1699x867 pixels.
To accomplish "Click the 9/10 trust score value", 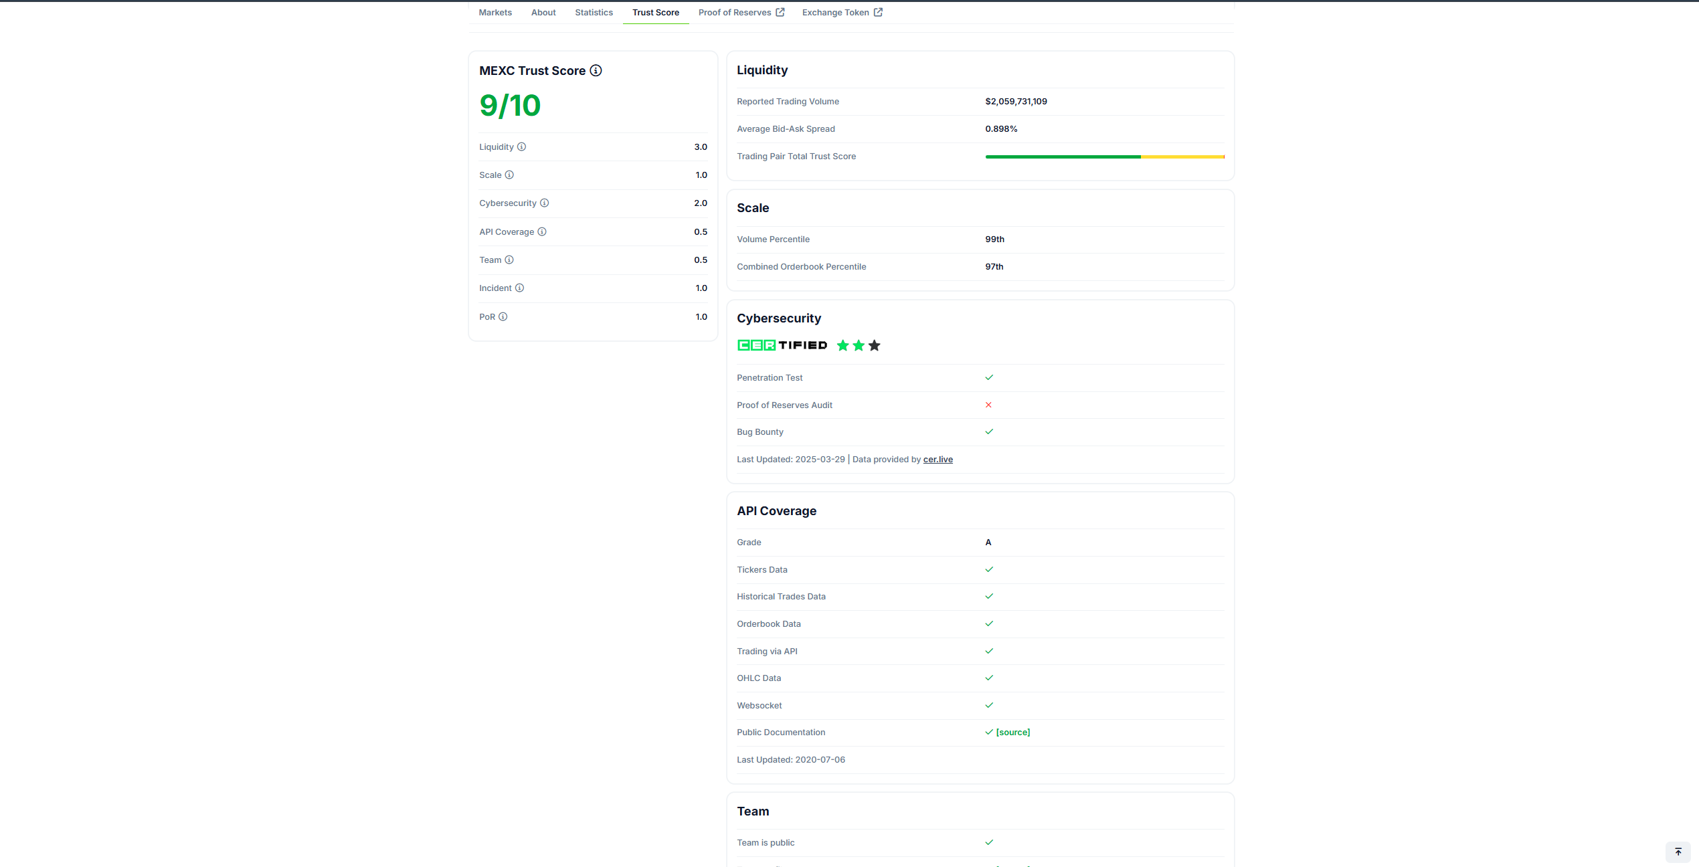I will tap(510, 105).
